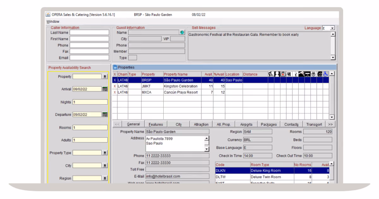Screen dimensions: 379x199
Task: Click the Room Type column header
Action: pos(272,165)
